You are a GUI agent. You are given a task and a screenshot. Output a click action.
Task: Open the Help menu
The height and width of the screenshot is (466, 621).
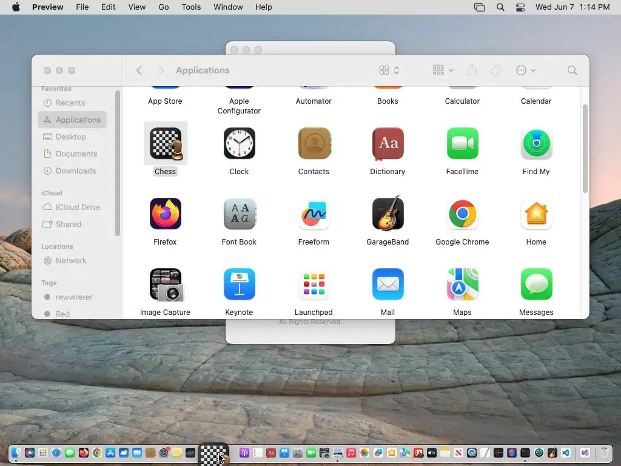click(x=263, y=7)
